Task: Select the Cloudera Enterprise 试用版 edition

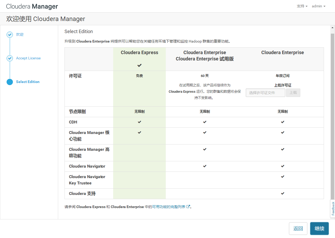Action: pyautogui.click(x=204, y=55)
